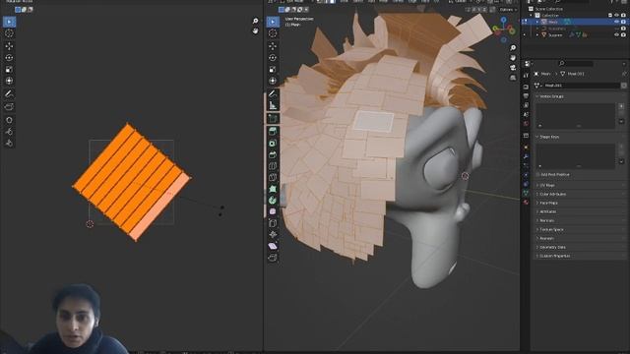This screenshot has width=630, height=354.
Task: Click the mesh data name field
Action: click(x=582, y=86)
